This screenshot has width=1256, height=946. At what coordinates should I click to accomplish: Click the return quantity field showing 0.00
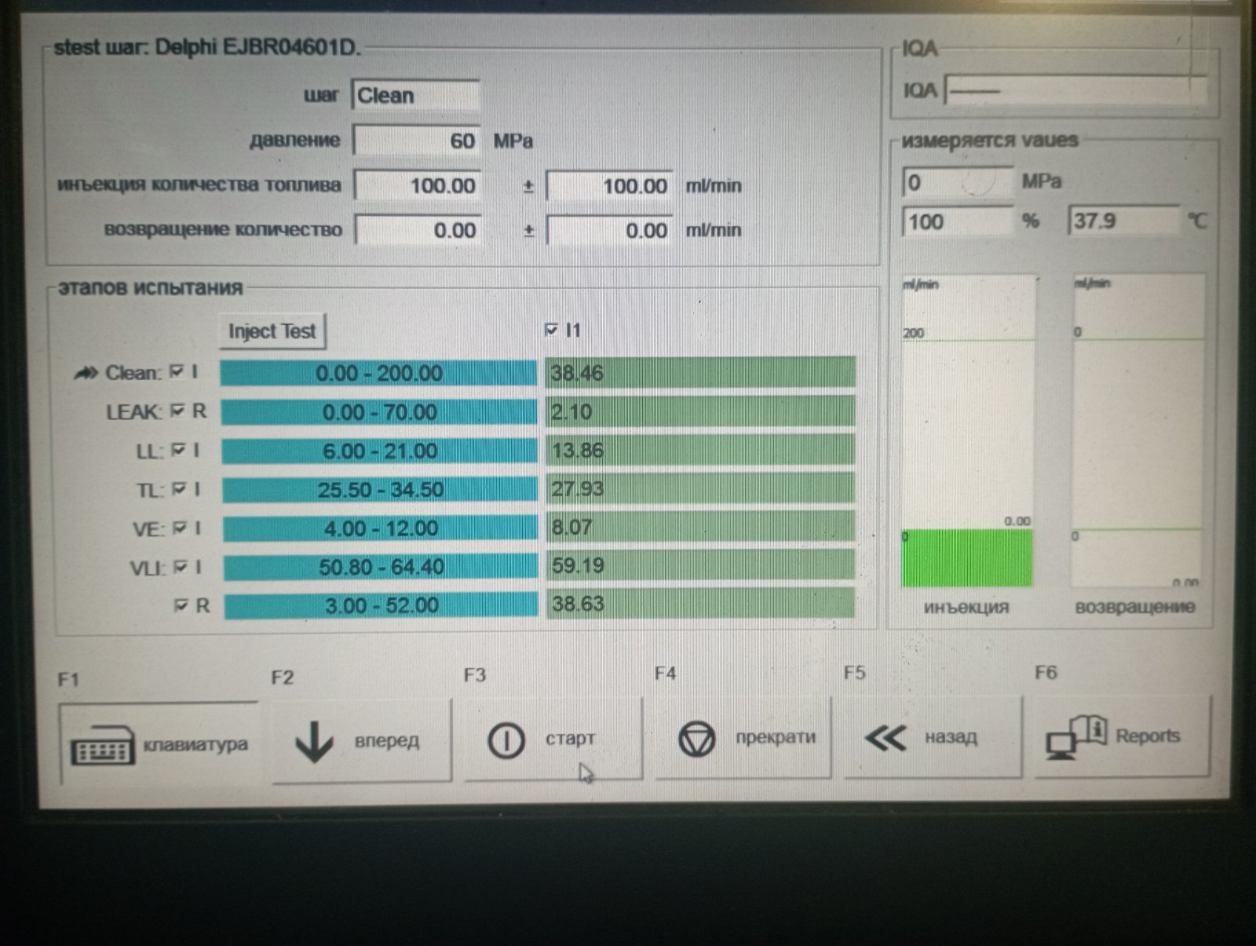coord(418,230)
